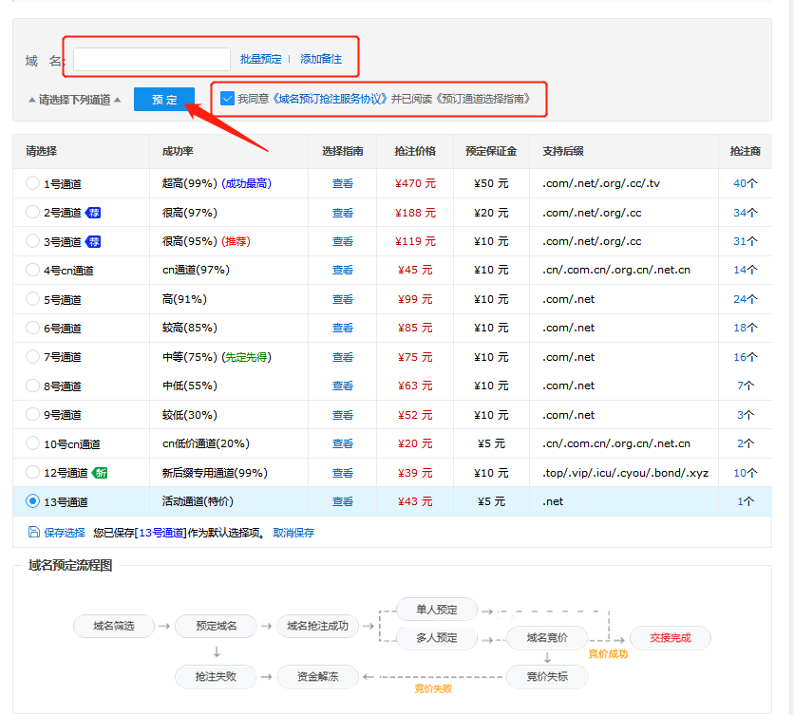Screen dimensions: 794x715
Task: Select the 10号cn通道 radio button
Action: pyautogui.click(x=32, y=443)
